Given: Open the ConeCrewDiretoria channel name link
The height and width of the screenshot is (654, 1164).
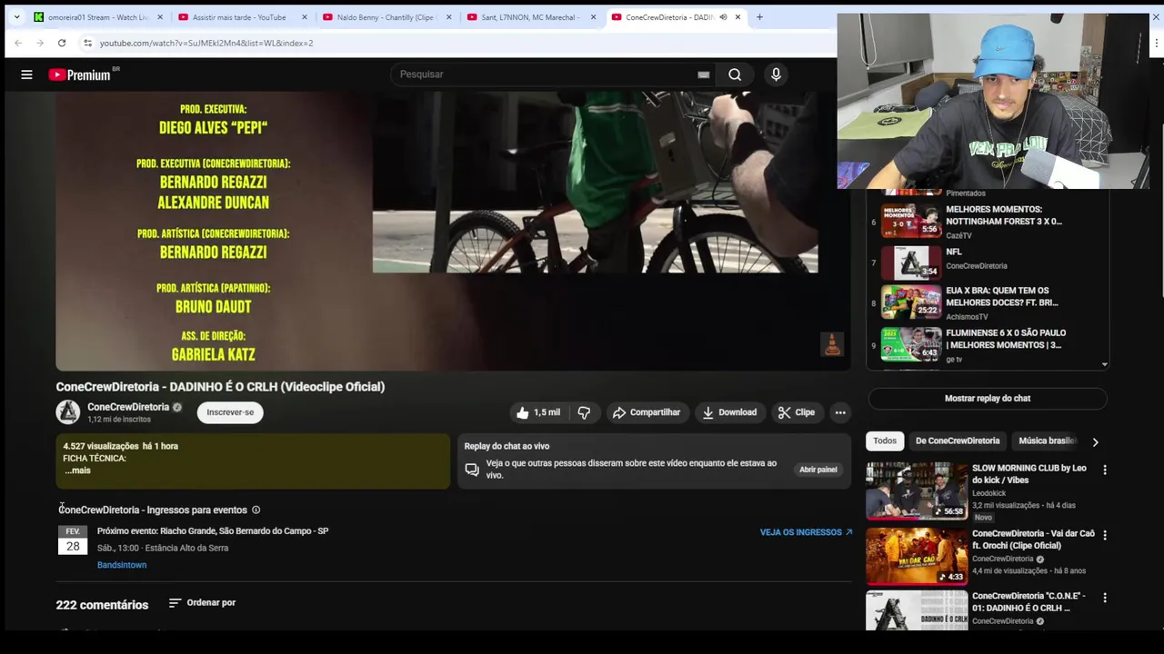Looking at the screenshot, I should [128, 407].
